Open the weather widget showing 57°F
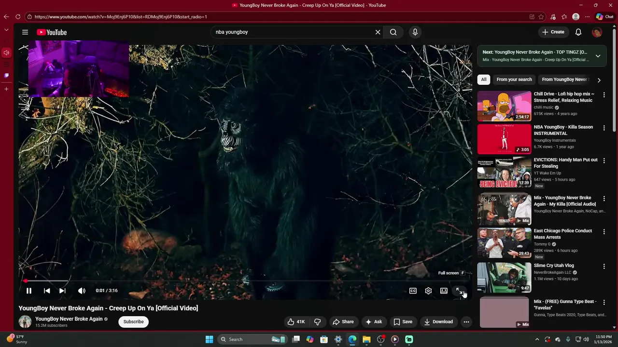 click(x=17, y=339)
